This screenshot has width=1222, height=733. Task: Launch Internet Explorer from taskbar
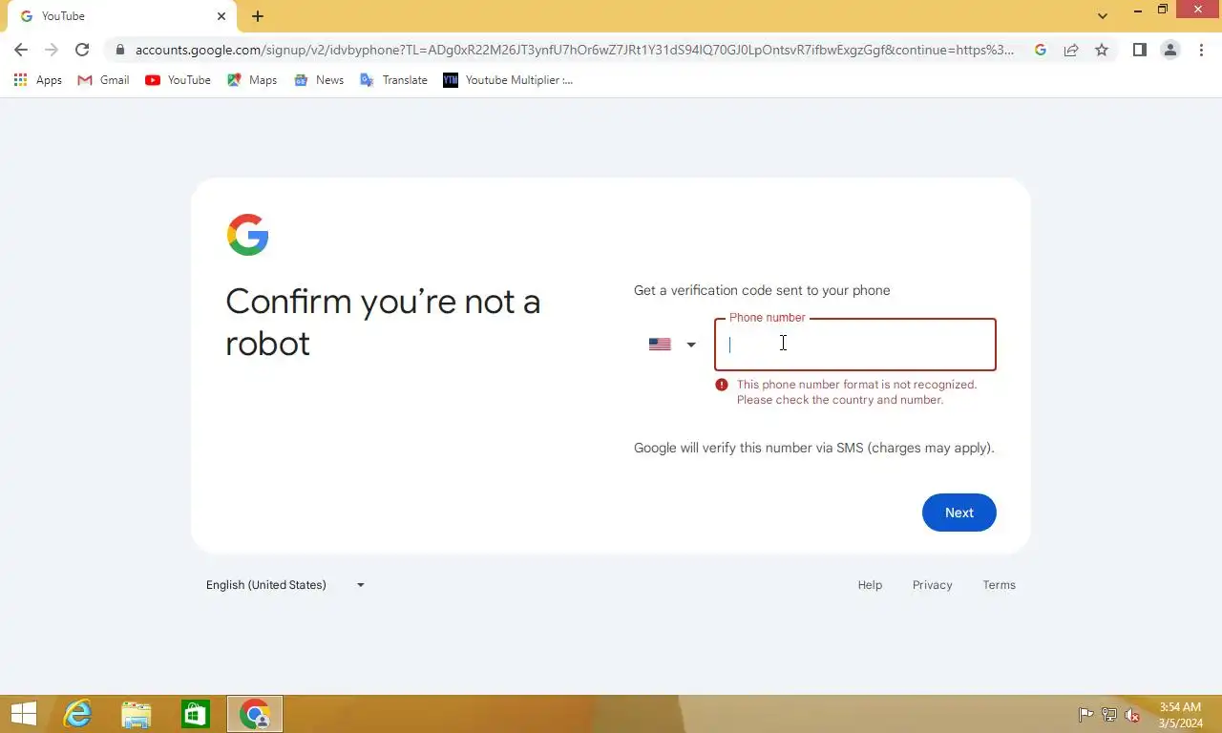[77, 714]
